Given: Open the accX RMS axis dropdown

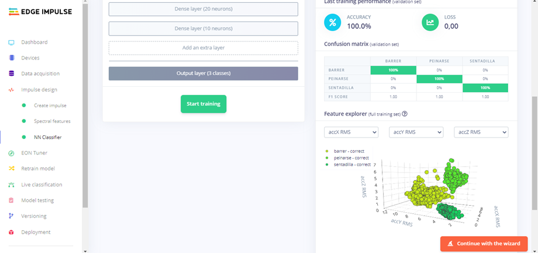Looking at the screenshot, I should click(x=351, y=132).
